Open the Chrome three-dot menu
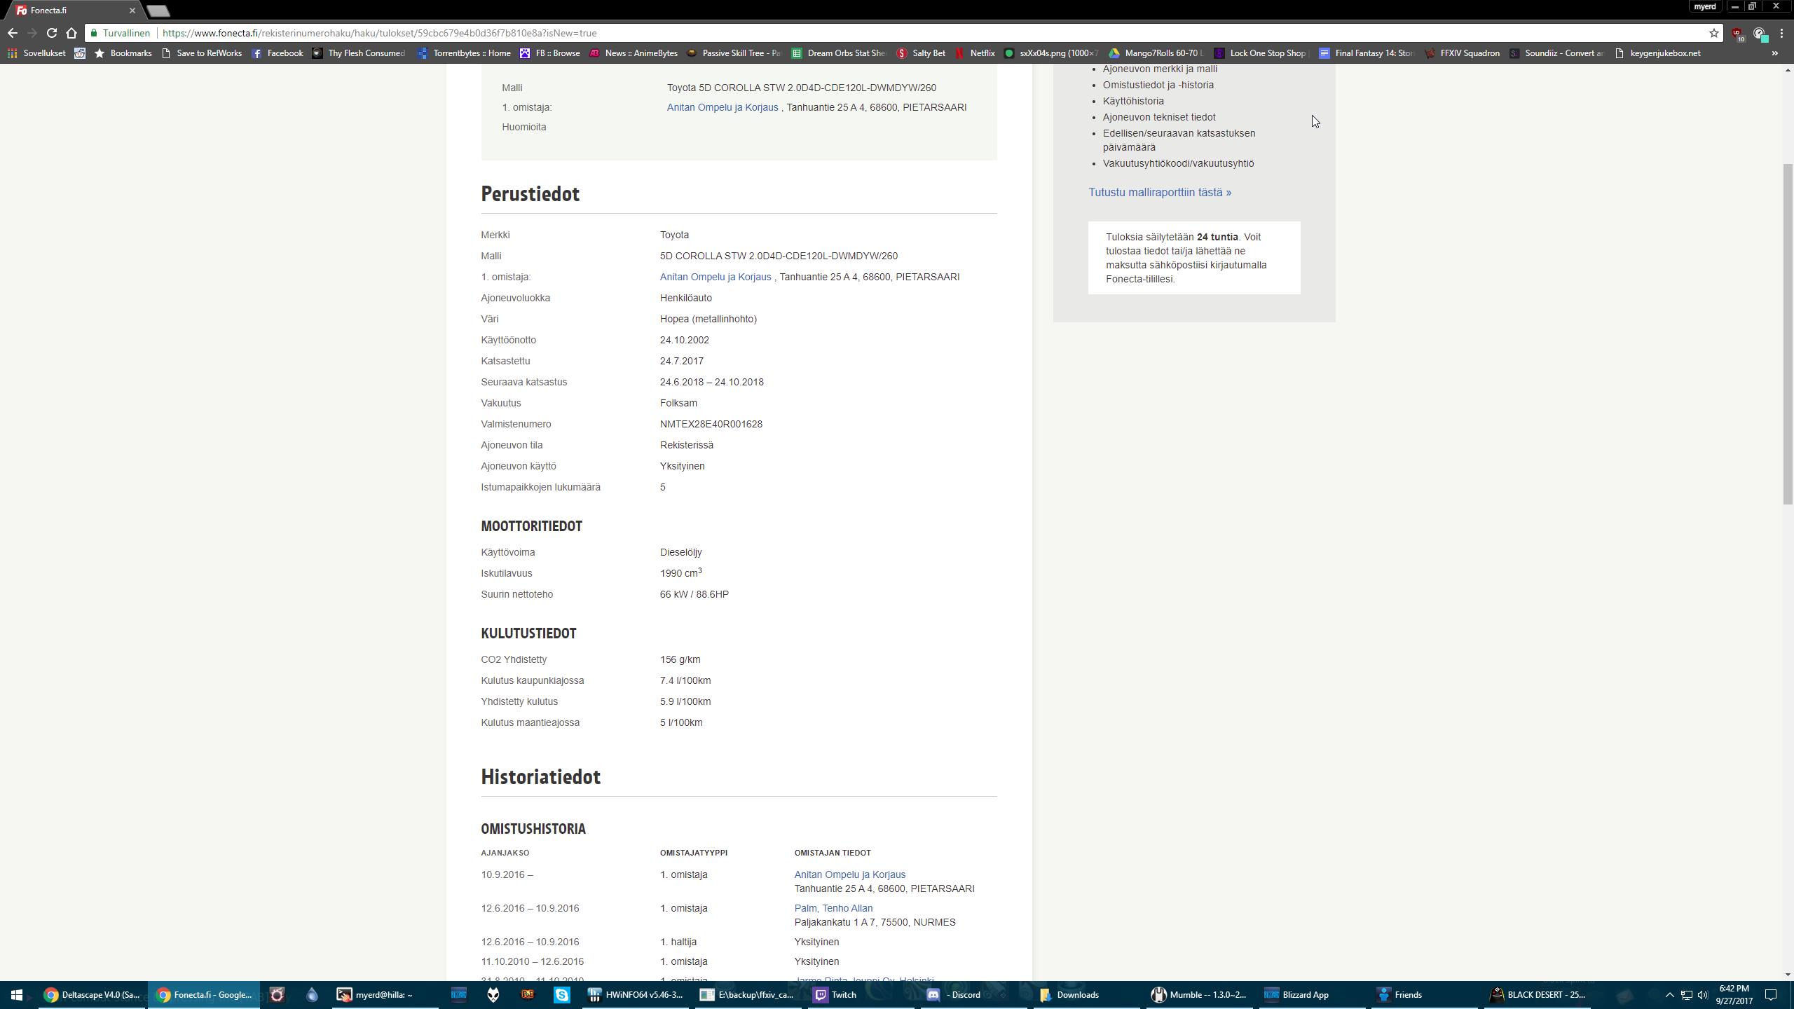The width and height of the screenshot is (1794, 1009). [x=1782, y=33]
